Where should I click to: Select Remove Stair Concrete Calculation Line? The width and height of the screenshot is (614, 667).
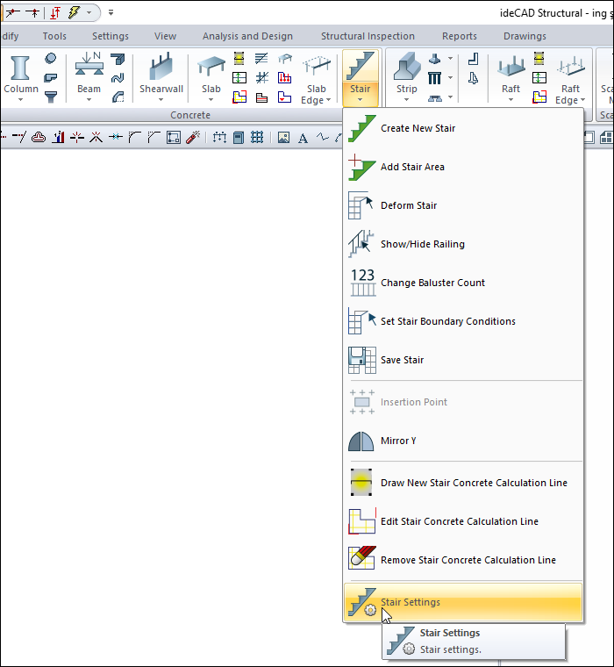(x=462, y=560)
